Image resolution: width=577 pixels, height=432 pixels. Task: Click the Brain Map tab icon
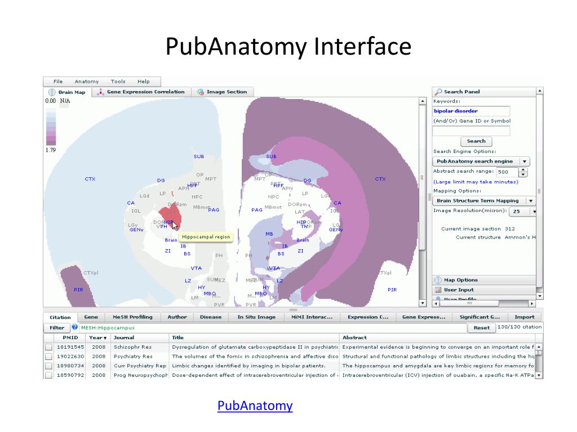pos(52,92)
